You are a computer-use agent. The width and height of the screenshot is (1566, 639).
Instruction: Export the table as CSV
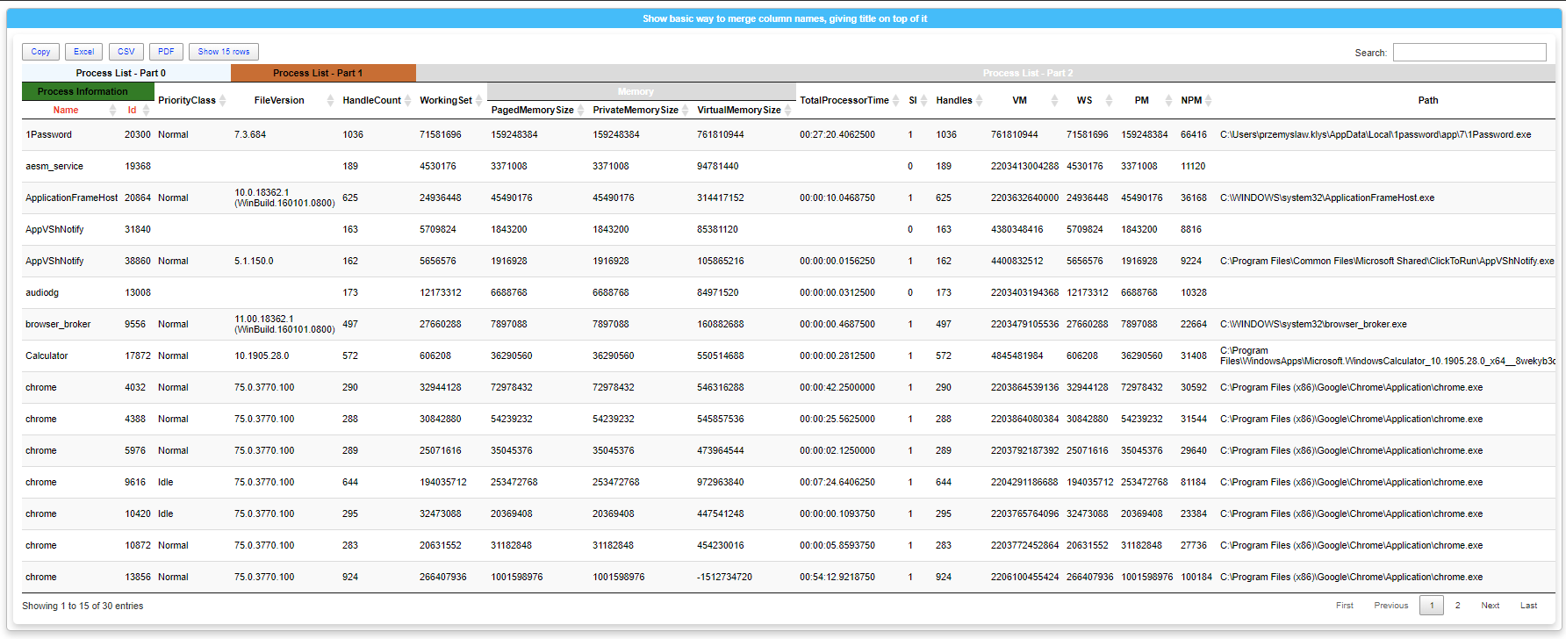(x=126, y=52)
